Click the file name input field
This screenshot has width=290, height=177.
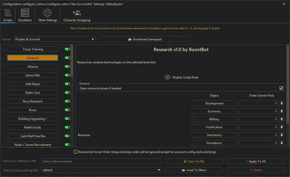click(x=101, y=161)
